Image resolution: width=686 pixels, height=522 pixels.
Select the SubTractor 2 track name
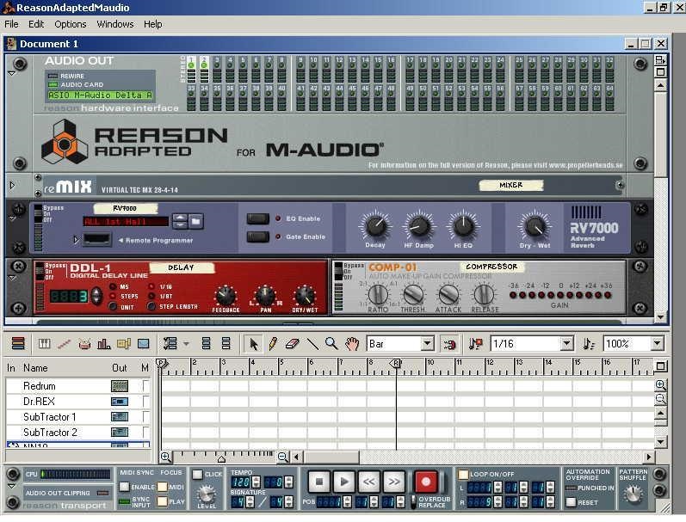pyautogui.click(x=50, y=432)
